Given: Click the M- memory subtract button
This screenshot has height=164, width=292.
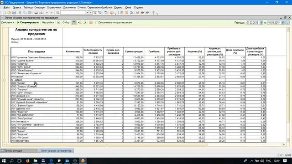Looking at the screenshot, I should (147, 13).
